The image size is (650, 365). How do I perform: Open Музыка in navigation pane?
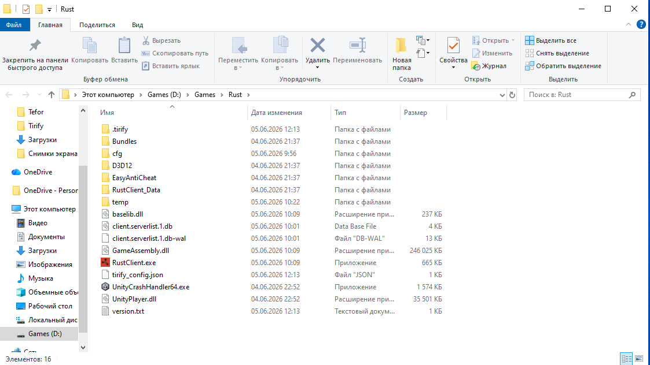tap(40, 278)
